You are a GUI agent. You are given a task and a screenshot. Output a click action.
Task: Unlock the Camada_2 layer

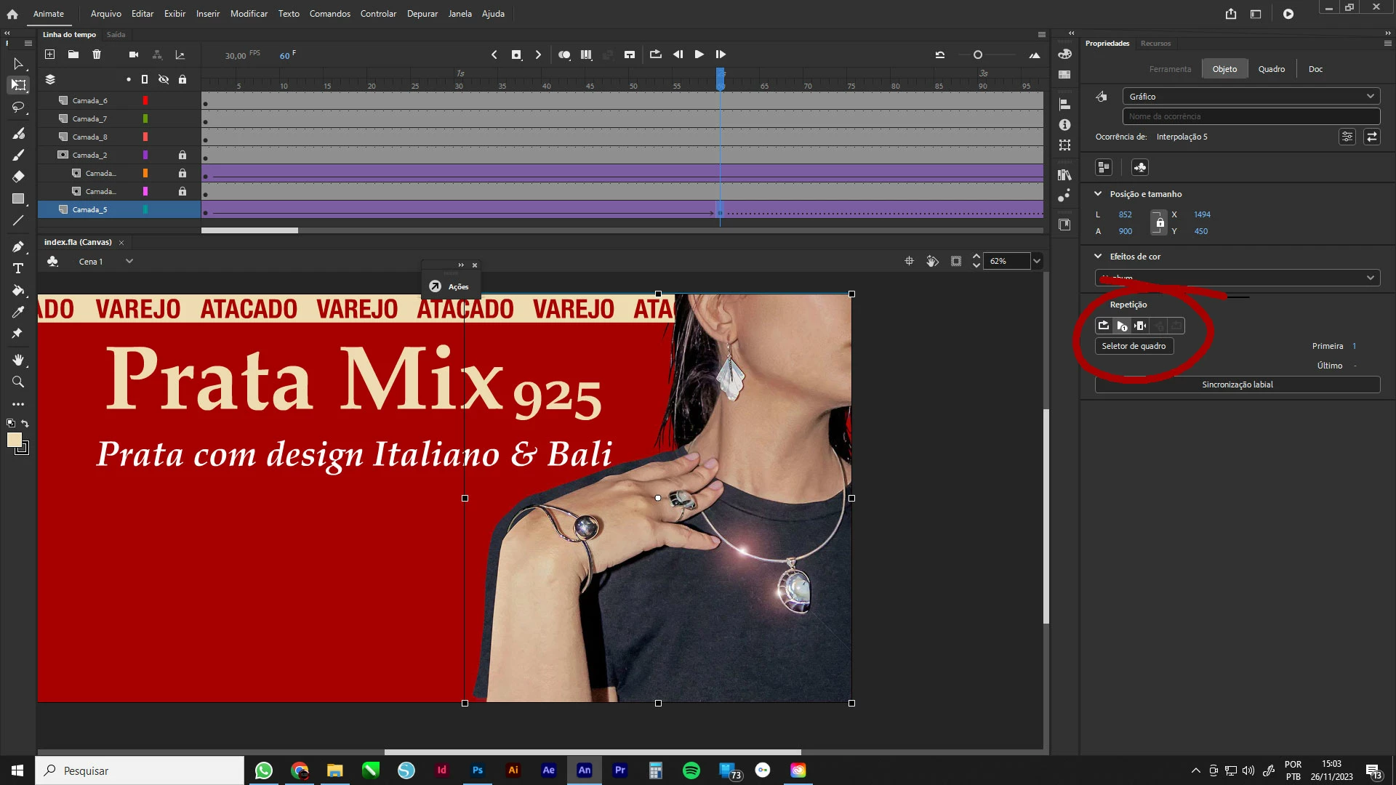(182, 155)
